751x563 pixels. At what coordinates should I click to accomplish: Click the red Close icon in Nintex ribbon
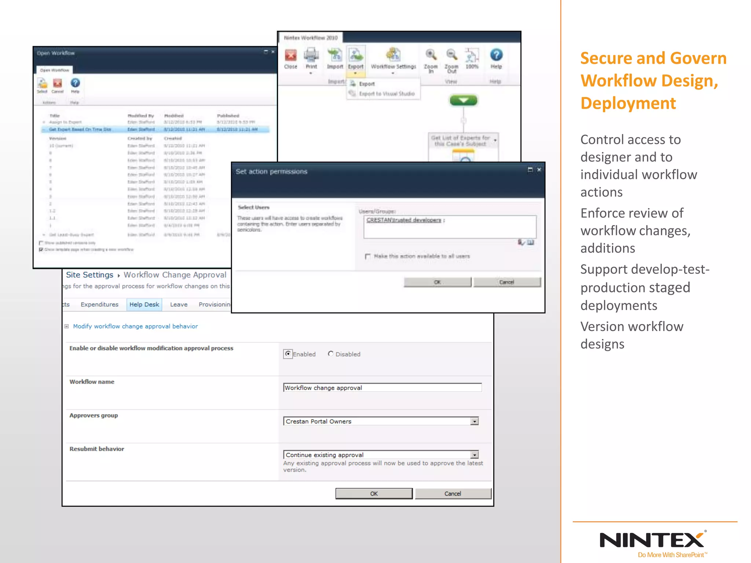pyautogui.click(x=290, y=56)
